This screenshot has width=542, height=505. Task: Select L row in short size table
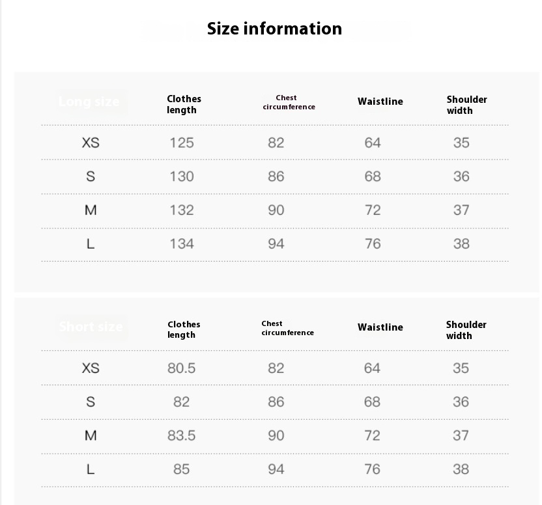click(x=275, y=470)
